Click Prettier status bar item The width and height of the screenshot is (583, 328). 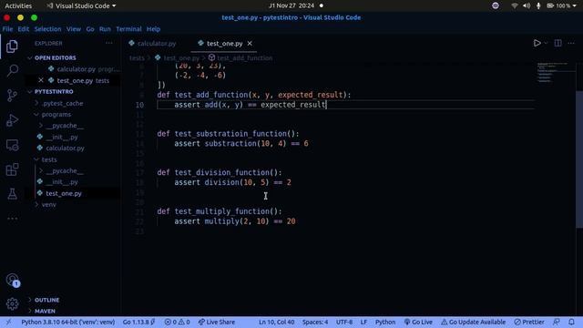tap(529, 322)
